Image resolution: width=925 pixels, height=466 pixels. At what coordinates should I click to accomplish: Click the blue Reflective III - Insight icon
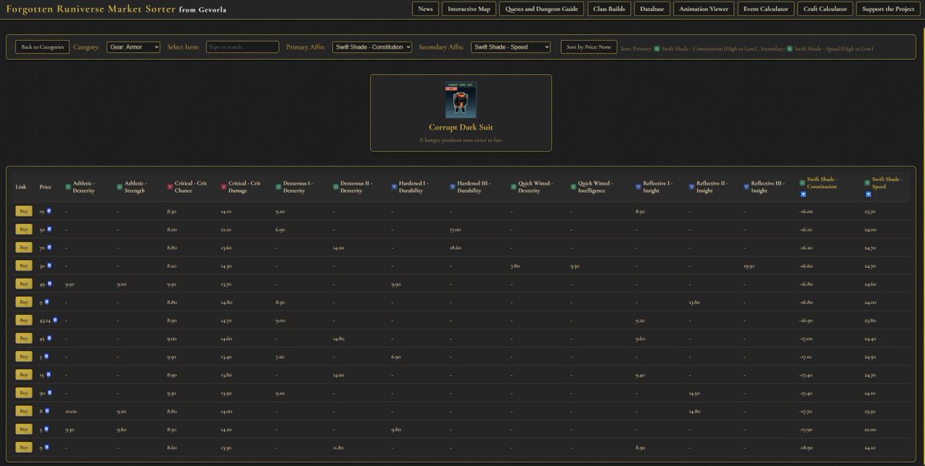(746, 187)
